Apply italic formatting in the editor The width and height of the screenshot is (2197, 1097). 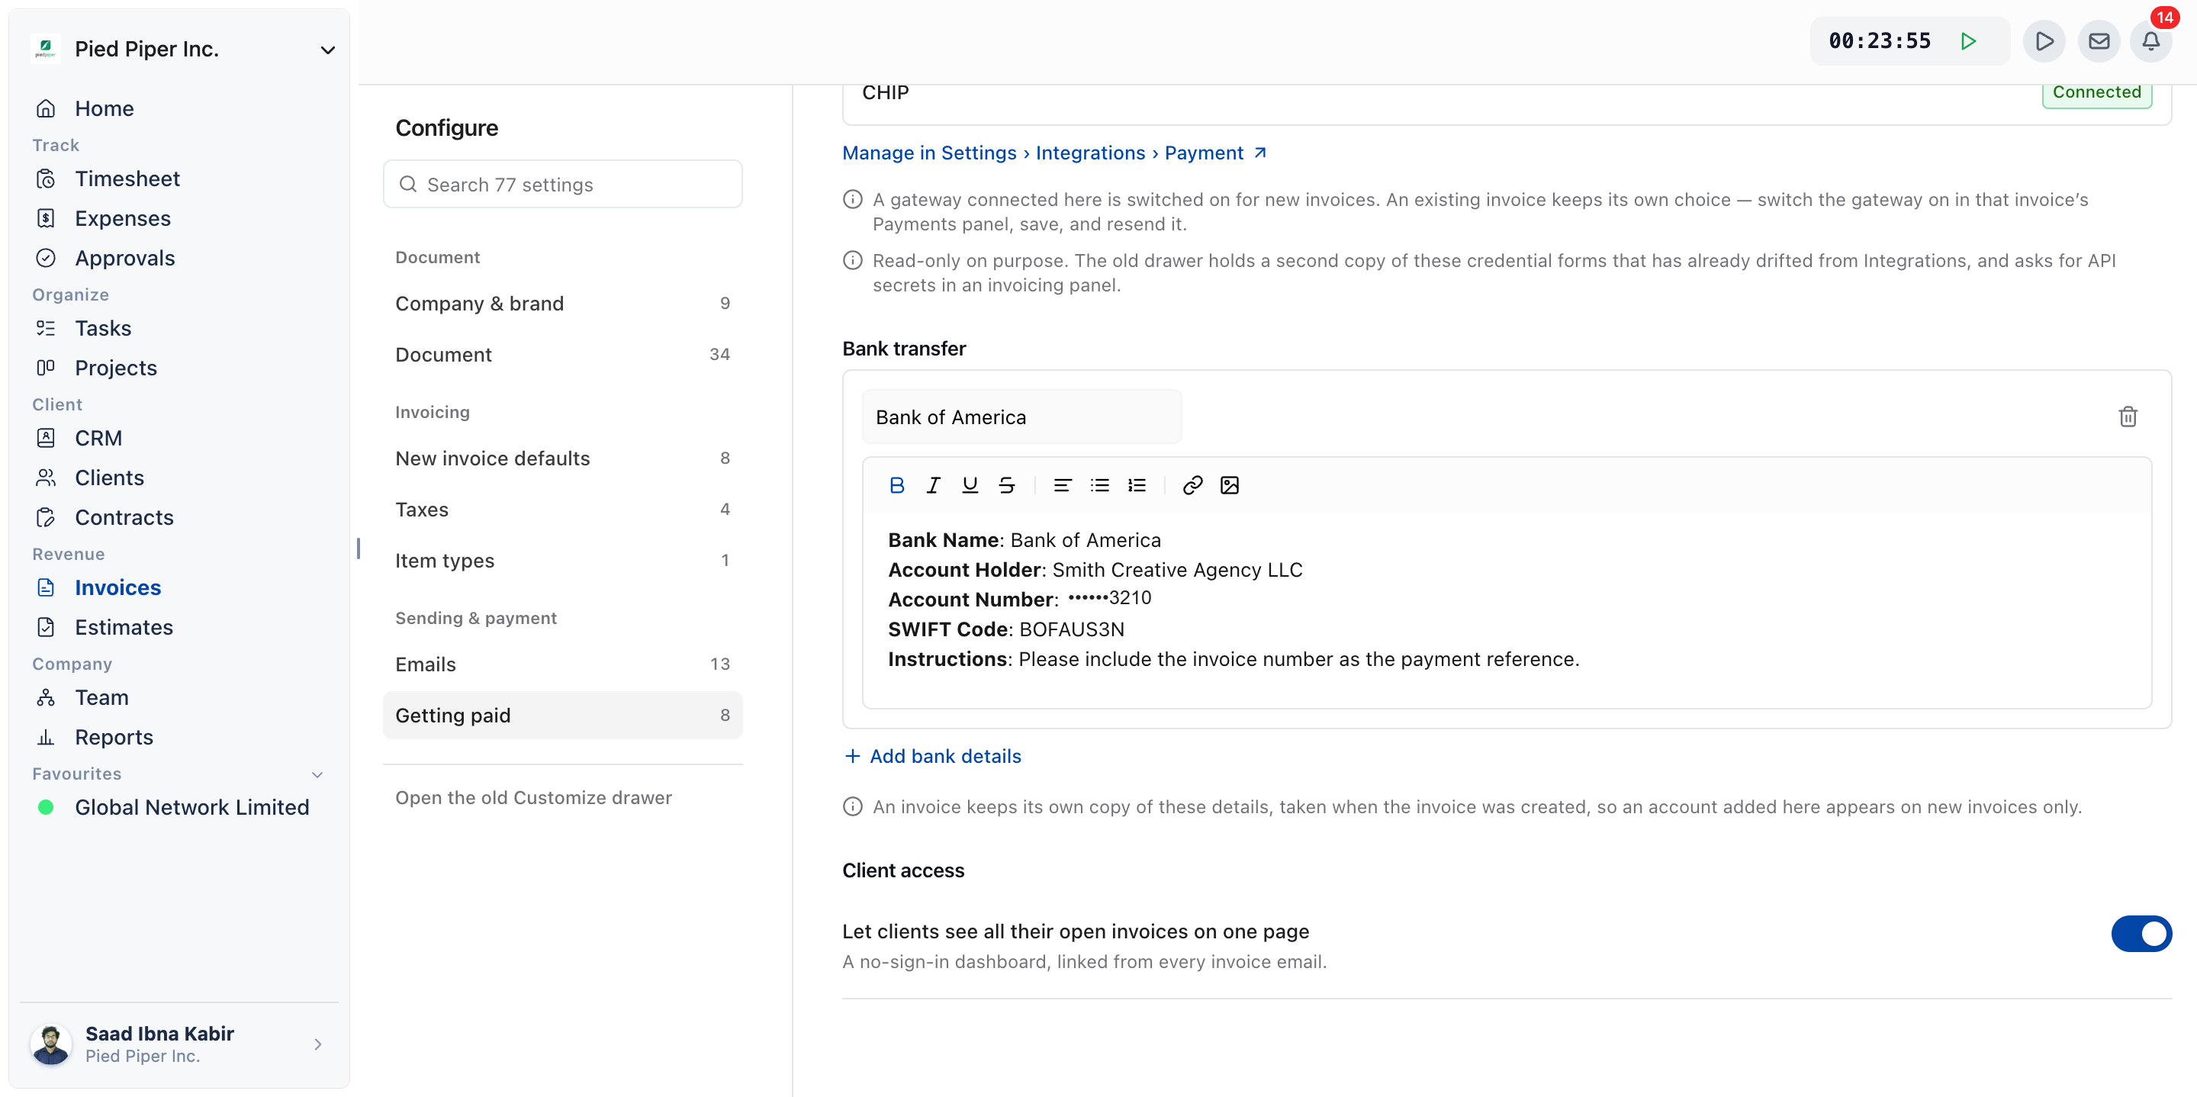[x=933, y=485]
